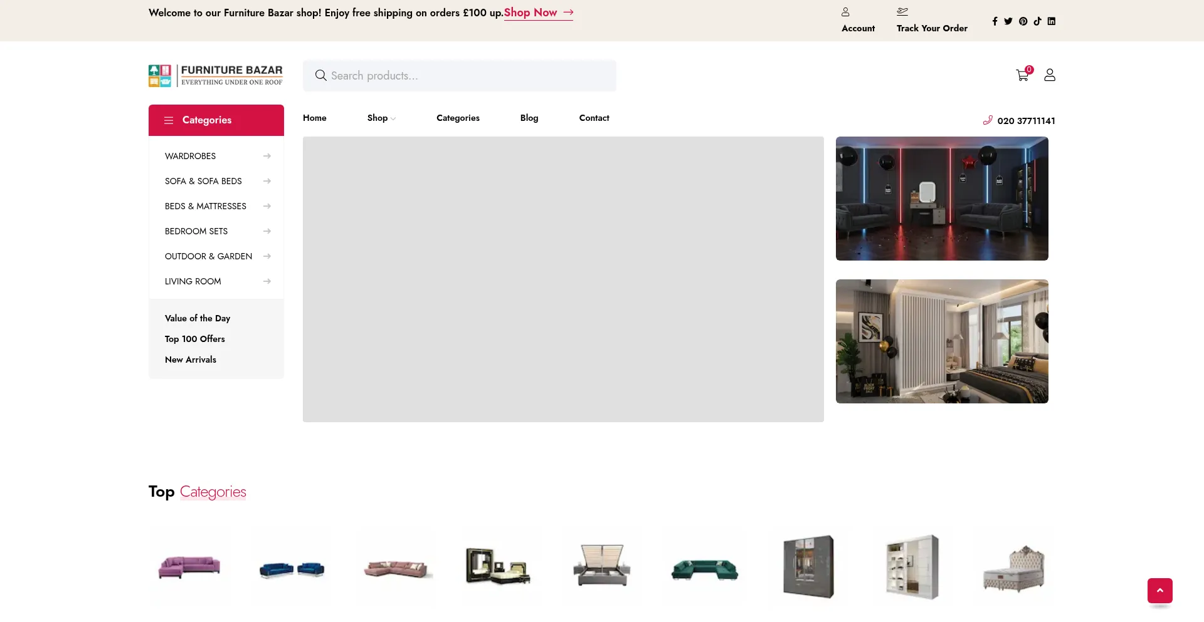Viewport: 1204px width, 622px height.
Task: Open the Pinterest social icon
Action: pos(1023,21)
